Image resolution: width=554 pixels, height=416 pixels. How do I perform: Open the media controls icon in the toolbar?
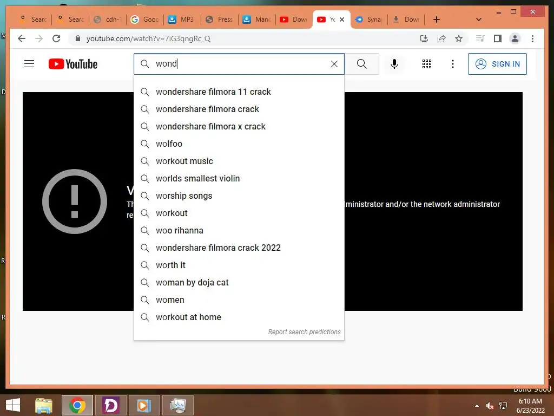(480, 38)
